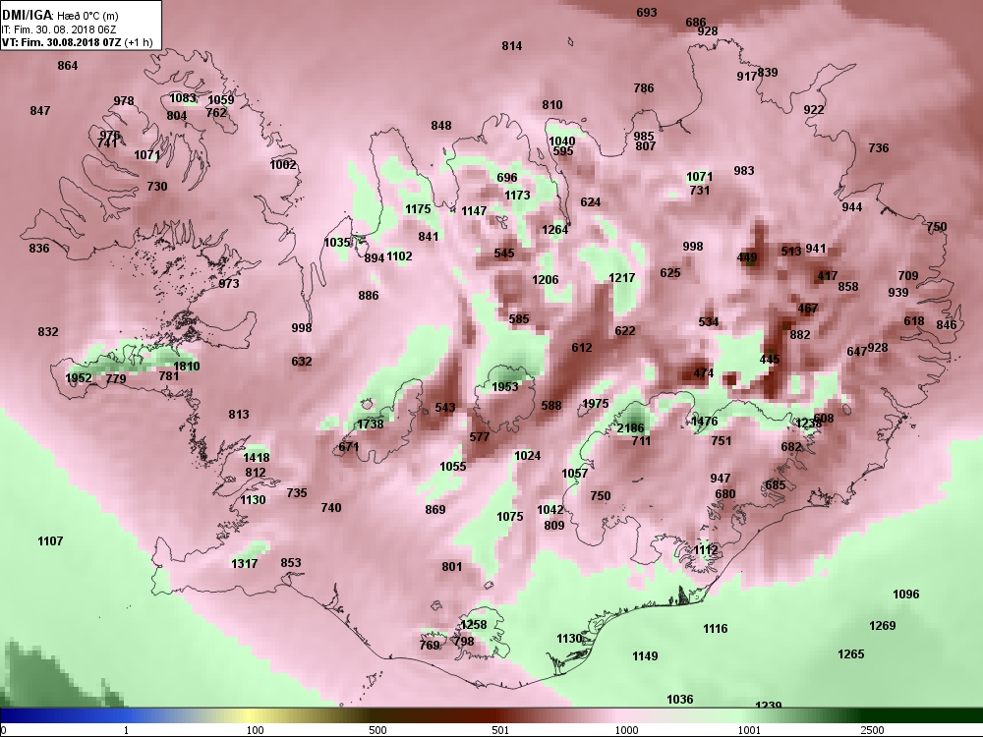Select the 449 value

(x=747, y=257)
